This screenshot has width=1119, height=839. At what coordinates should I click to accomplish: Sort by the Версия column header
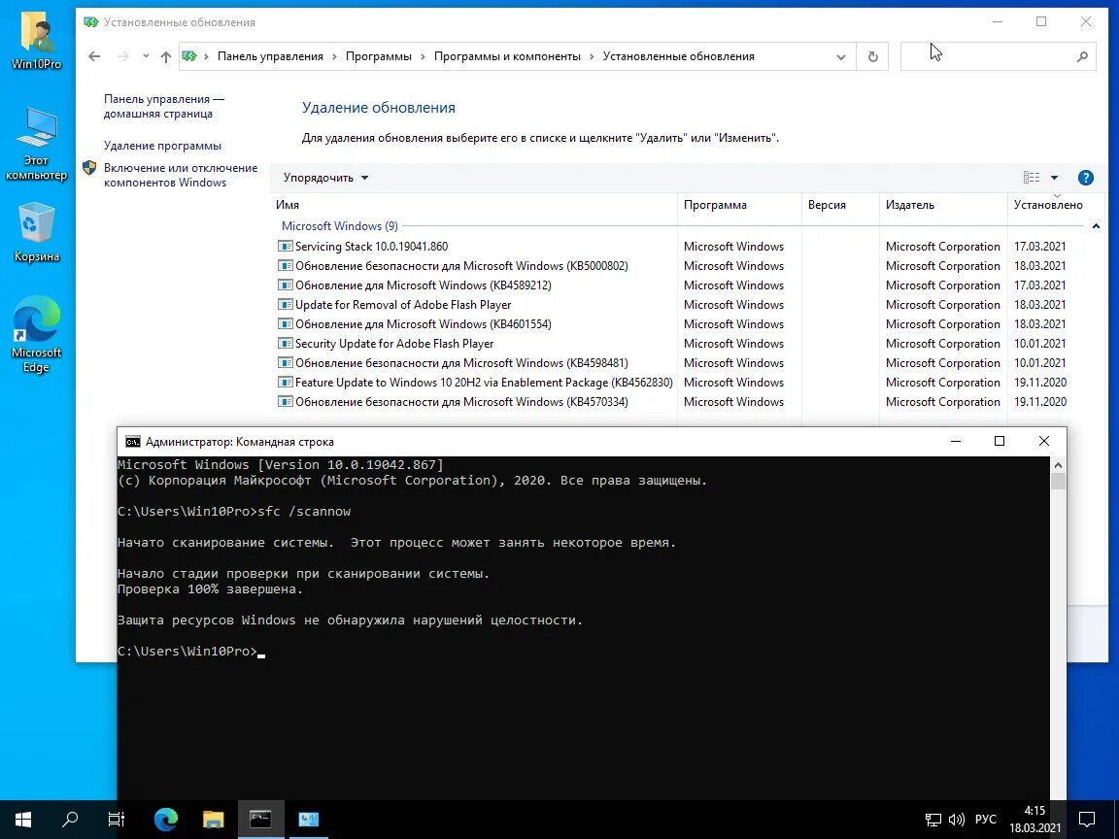pyautogui.click(x=840, y=205)
